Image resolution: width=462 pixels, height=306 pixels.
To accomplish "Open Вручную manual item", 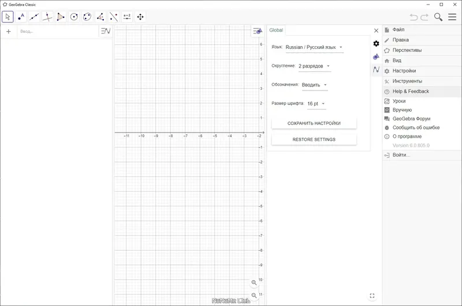I will 422,110.
